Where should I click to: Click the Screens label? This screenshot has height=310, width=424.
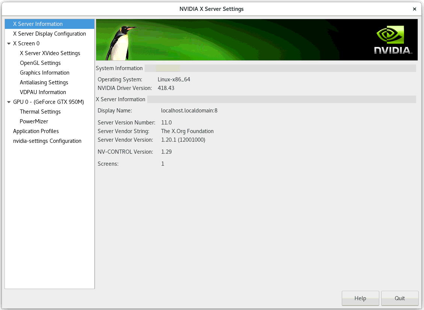pyautogui.click(x=108, y=164)
